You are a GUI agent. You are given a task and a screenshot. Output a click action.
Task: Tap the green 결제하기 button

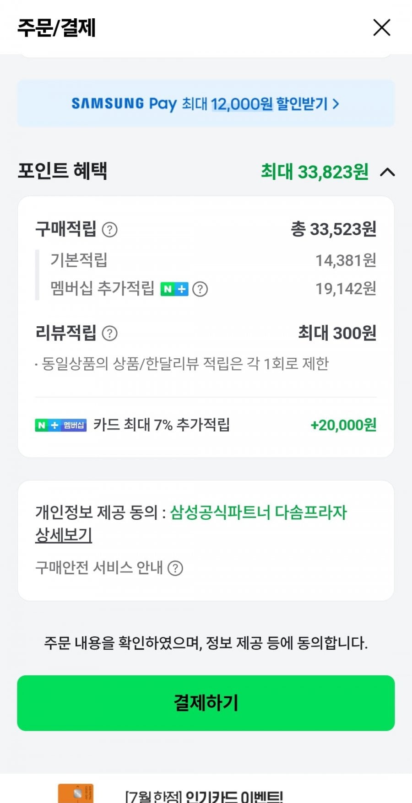pyautogui.click(x=206, y=703)
